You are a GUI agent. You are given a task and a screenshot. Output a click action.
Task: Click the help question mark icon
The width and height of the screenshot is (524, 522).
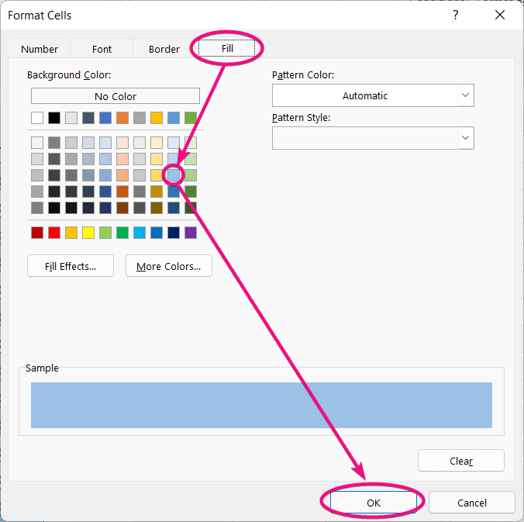coord(456,15)
